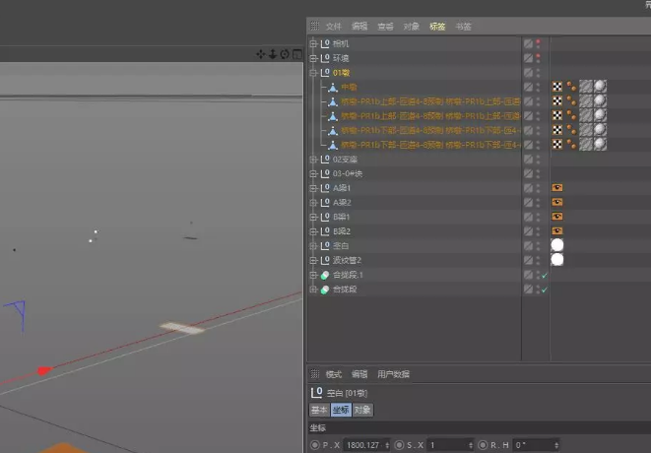The width and height of the screenshot is (651, 453).
Task: Toggle the visibility dots of 01墩
Action: pyautogui.click(x=538, y=73)
